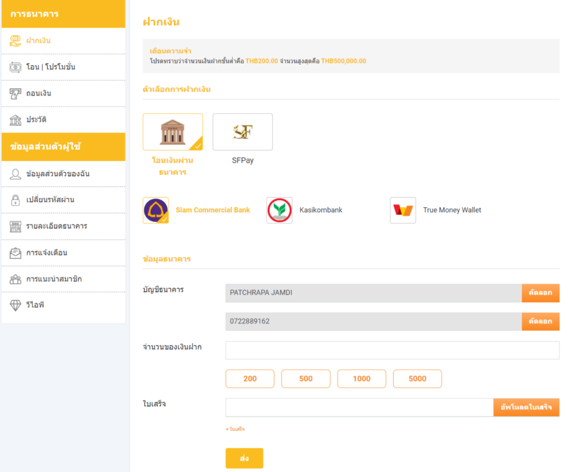Copy the account number 0722889162

click(540, 321)
